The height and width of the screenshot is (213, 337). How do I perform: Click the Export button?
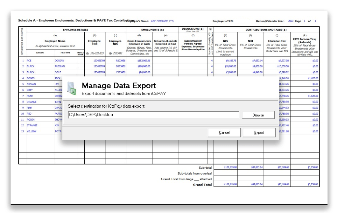click(259, 133)
